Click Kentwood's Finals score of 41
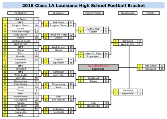The width and height of the screenshot is (167, 119). [x=162, y=69]
